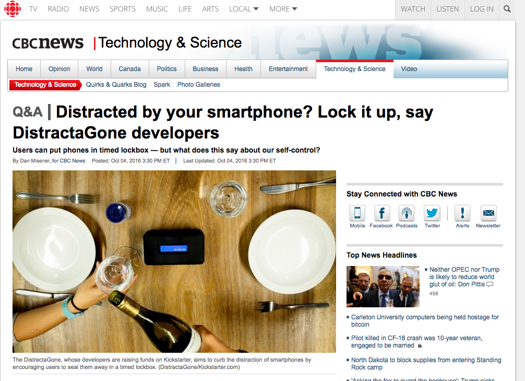Open LIFE in top navigation

tap(185, 9)
